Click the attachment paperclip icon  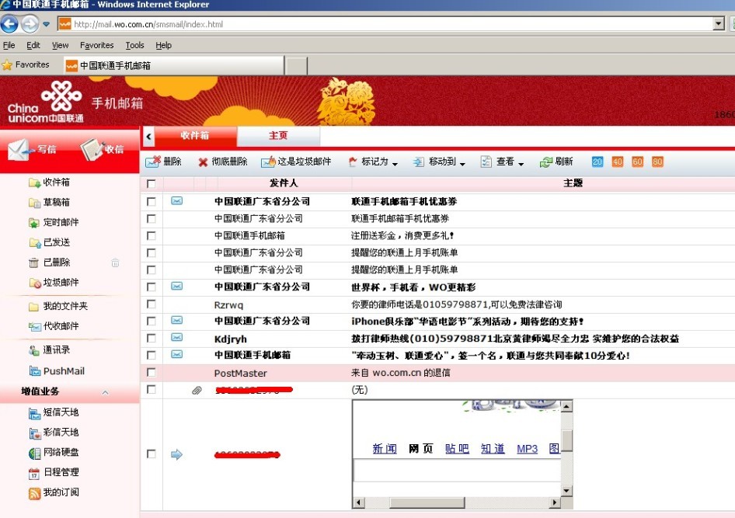(x=197, y=390)
